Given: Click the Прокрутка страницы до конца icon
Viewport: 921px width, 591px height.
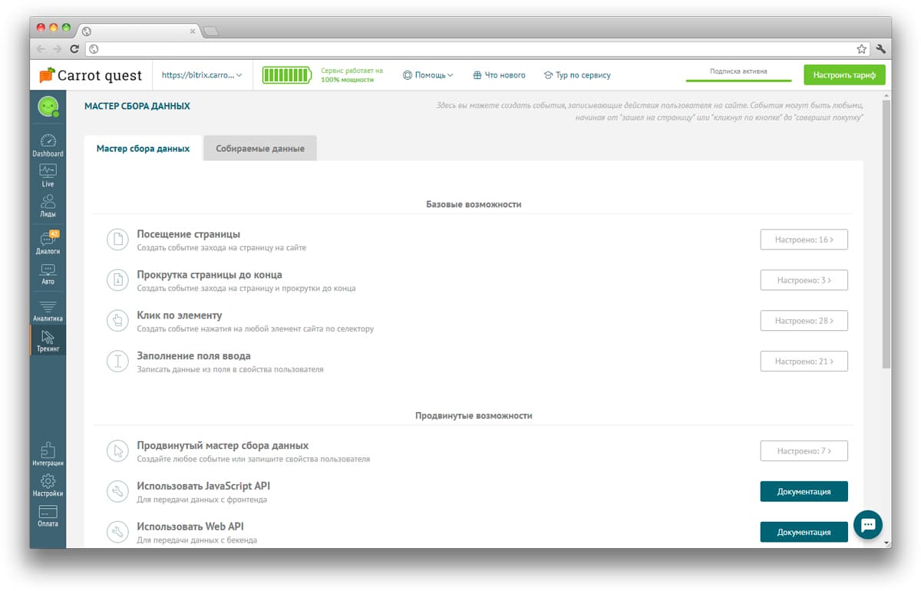Looking at the screenshot, I should pyautogui.click(x=117, y=280).
